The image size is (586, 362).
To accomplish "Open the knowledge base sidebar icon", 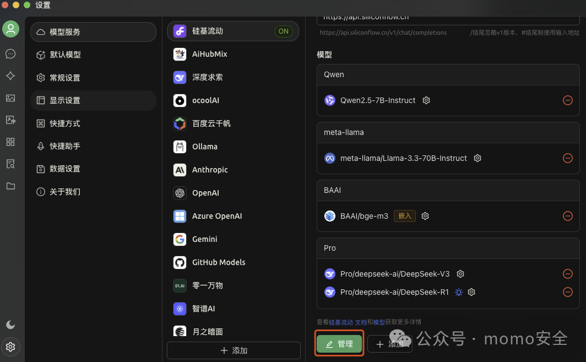I will coord(10,164).
